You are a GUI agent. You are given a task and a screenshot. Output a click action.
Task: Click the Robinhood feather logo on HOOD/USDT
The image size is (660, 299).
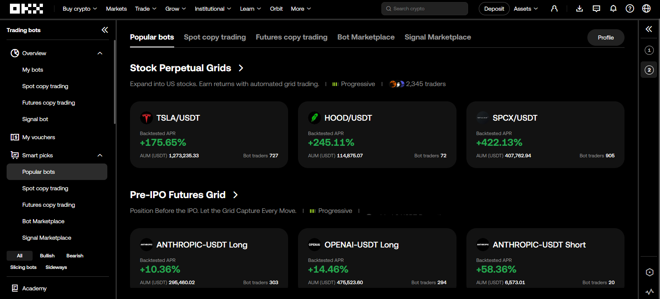point(315,118)
